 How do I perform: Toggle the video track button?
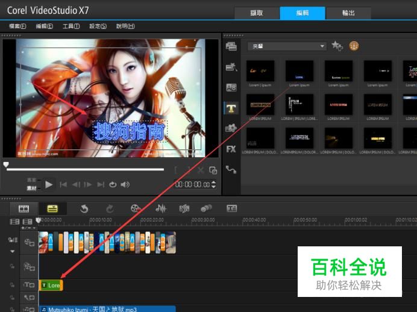tap(30, 242)
